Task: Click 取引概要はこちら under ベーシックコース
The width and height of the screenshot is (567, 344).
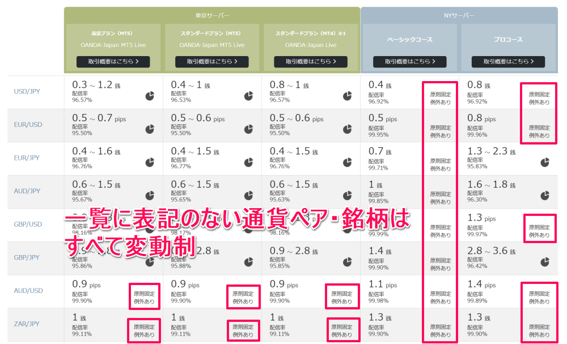Action: (410, 61)
